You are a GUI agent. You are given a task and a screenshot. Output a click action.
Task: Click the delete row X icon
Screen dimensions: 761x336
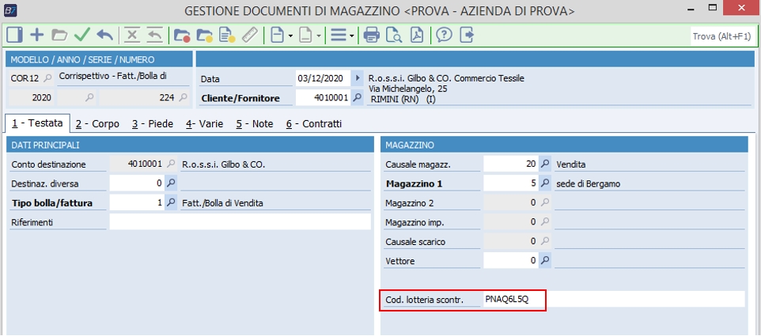coord(132,36)
